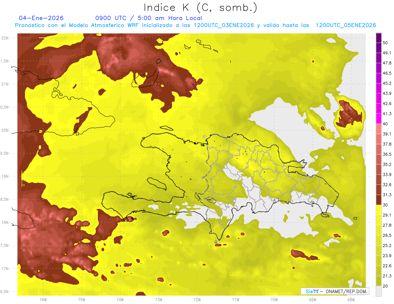394x304 pixels.
Task: Click the colorbar label '30'
Action: click(385, 205)
